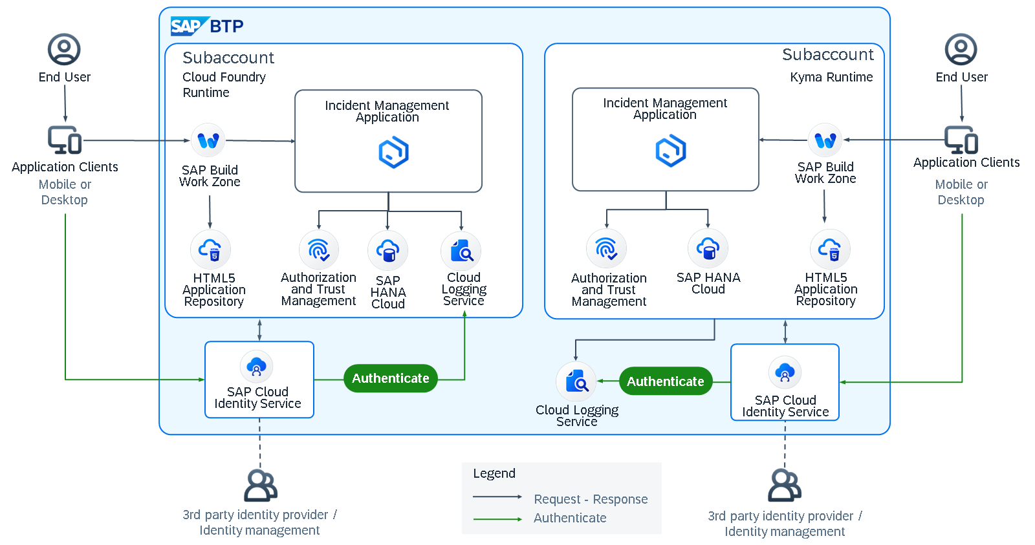Click 'Authorization and Trust Management' label in Kyma
The height and width of the screenshot is (545, 1035).
609,290
